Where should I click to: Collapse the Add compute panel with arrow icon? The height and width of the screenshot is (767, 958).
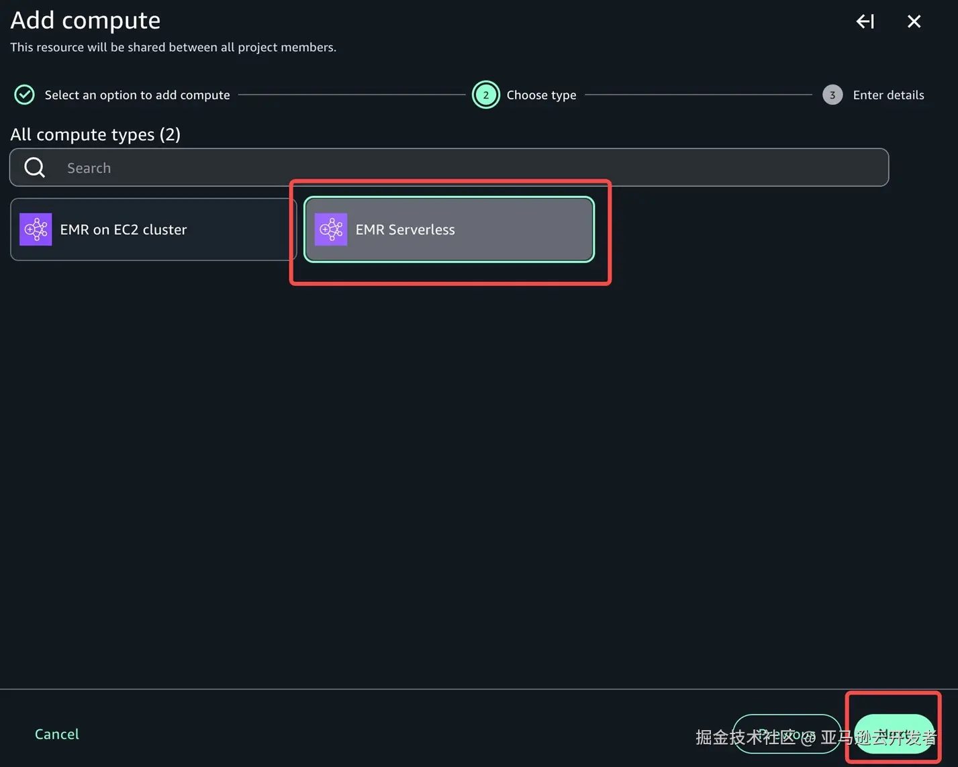click(865, 21)
